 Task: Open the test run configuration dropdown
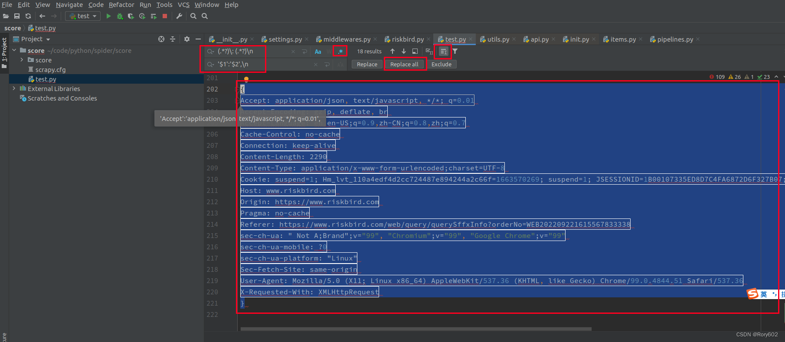point(83,16)
